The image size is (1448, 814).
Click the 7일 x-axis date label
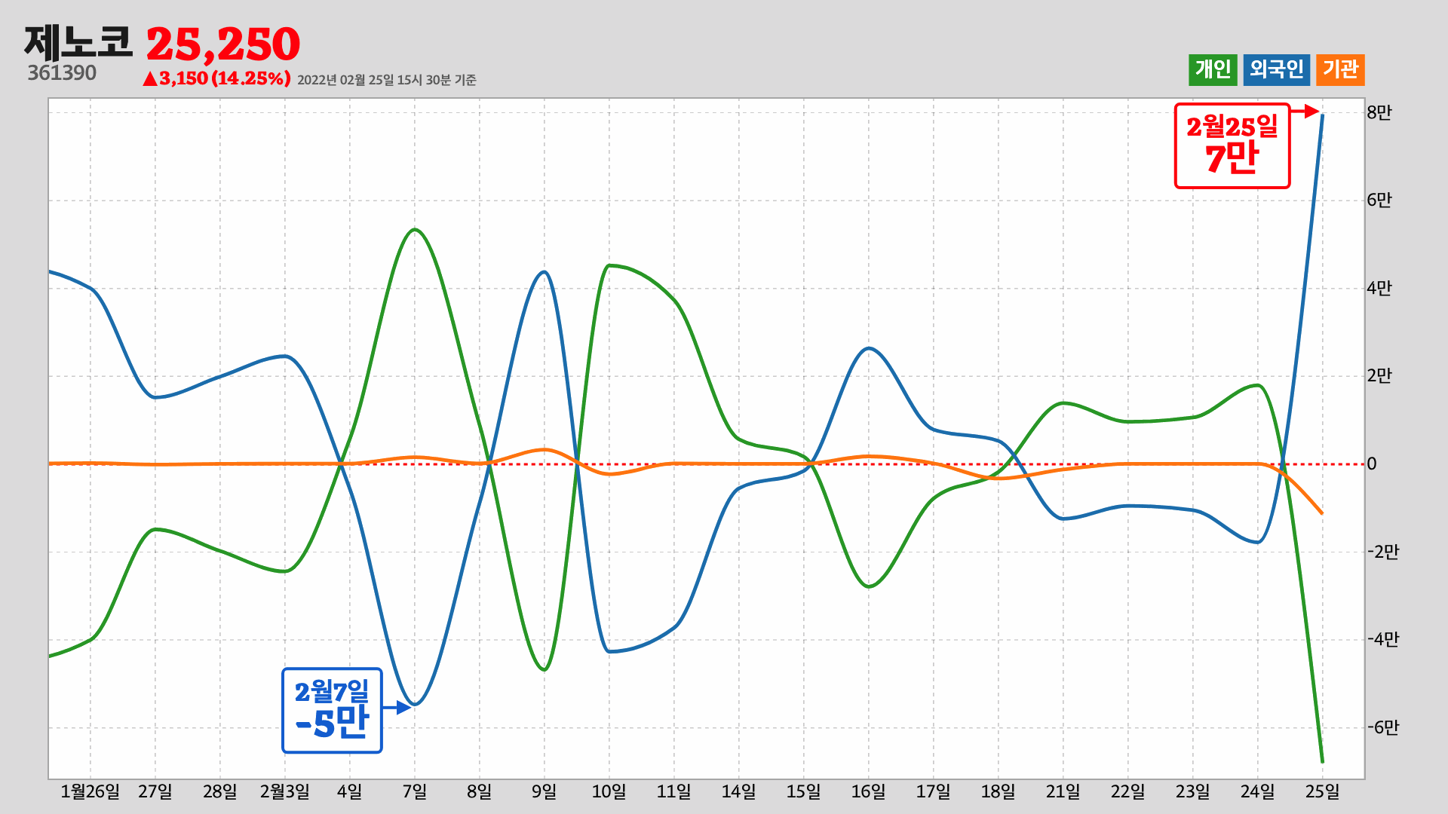click(x=415, y=791)
